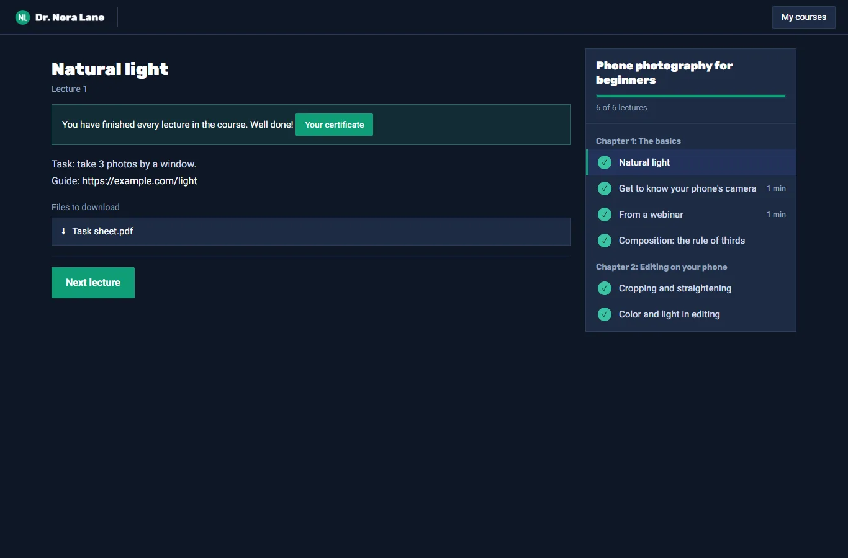
Task: Click the Chapter 2: Editing on your phone heading
Action: (661, 267)
